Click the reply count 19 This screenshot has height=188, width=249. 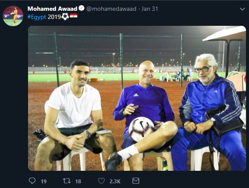tap(44, 182)
